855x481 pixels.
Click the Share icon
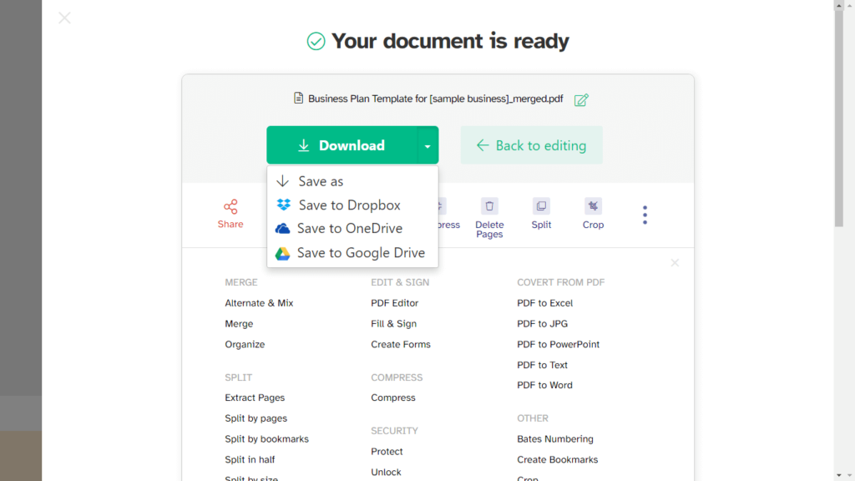(230, 207)
